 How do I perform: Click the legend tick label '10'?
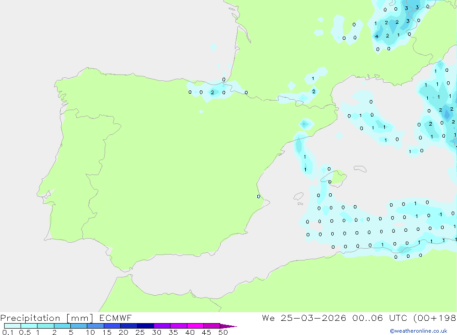pyautogui.click(x=90, y=332)
